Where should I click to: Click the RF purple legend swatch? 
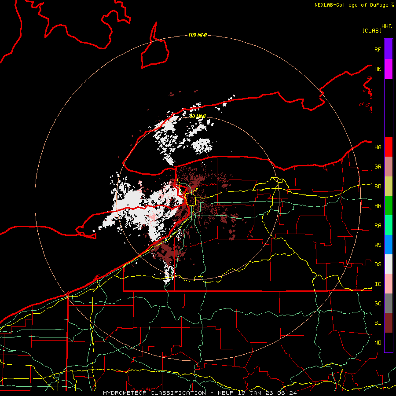tap(389, 49)
